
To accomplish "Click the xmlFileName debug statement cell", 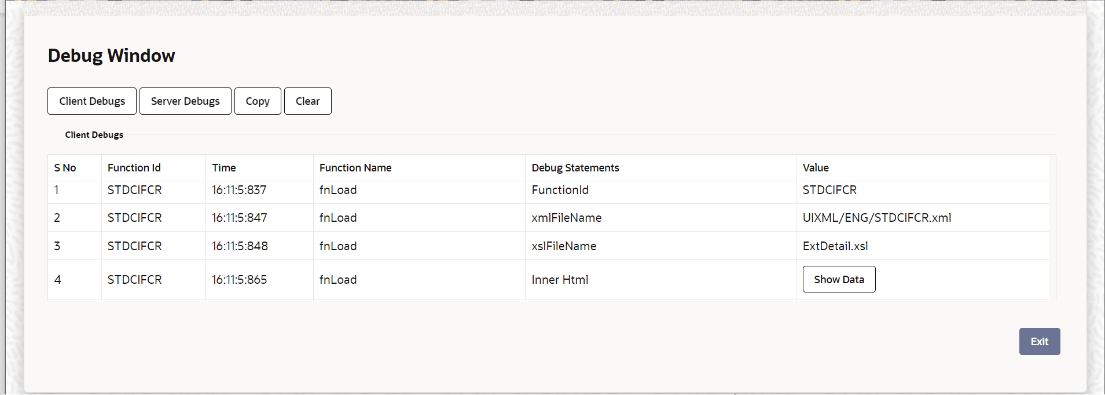I will pos(567,218).
